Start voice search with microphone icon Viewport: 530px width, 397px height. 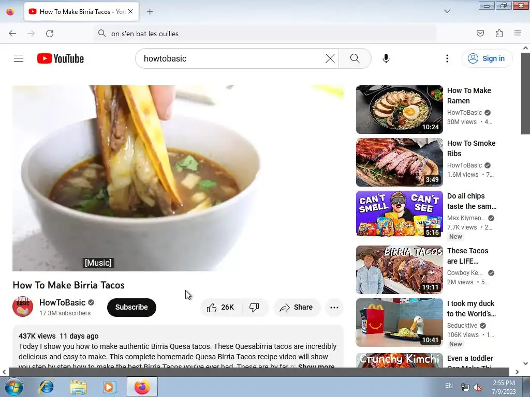[x=386, y=58]
